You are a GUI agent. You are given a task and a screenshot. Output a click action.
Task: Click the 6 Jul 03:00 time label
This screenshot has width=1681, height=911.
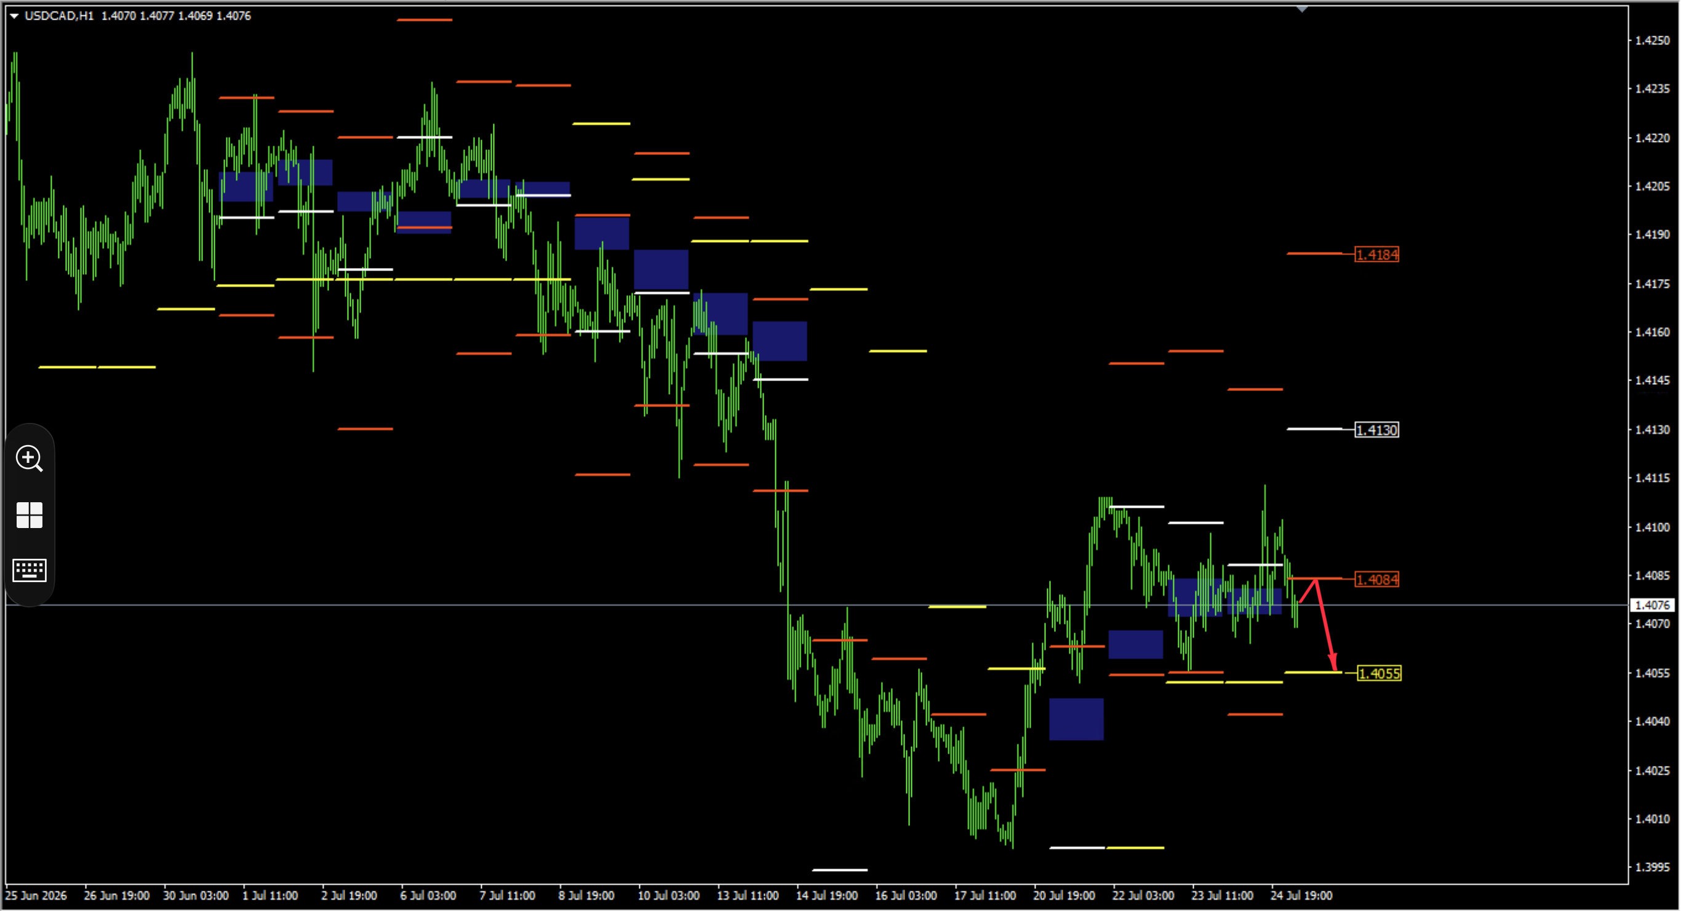[x=428, y=896]
